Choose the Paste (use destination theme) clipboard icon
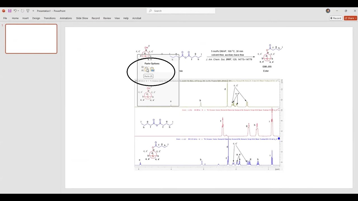Image resolution: width=358 pixels, height=201 pixels. point(147,69)
